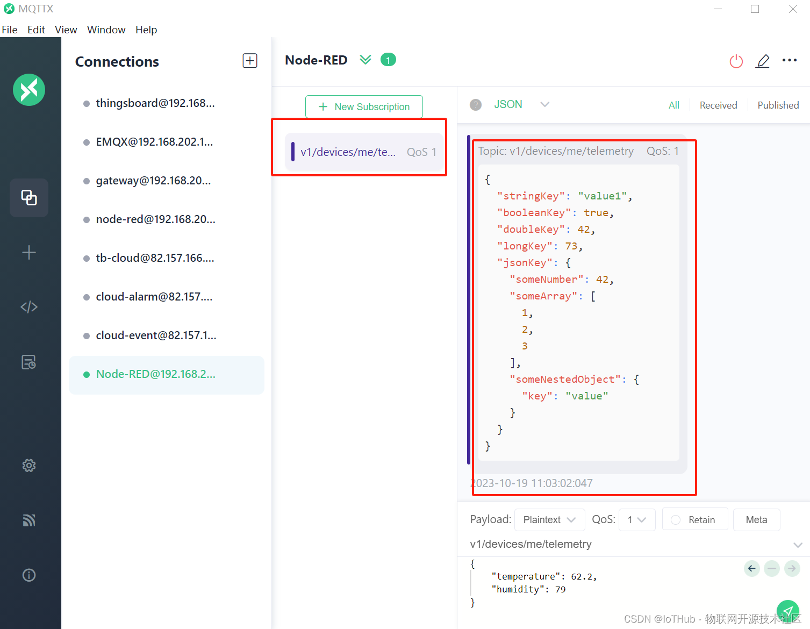Switch to the Published messages tab
This screenshot has width=810, height=629.
point(778,105)
